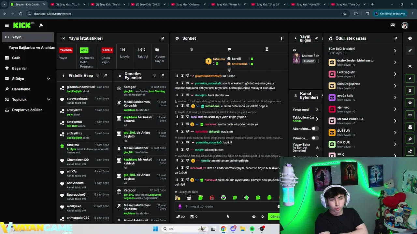Click the angry red emote

tap(212, 198)
